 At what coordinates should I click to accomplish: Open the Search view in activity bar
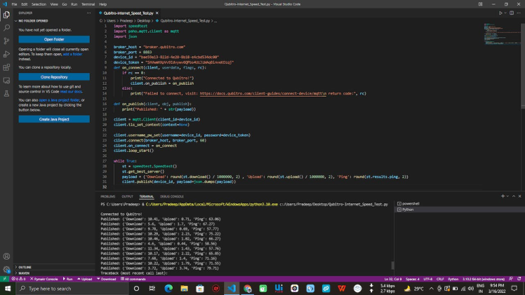(x=6, y=27)
